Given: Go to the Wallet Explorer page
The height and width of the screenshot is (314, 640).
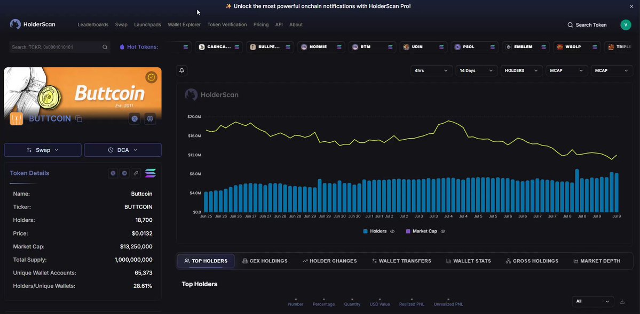Looking at the screenshot, I should point(184,25).
